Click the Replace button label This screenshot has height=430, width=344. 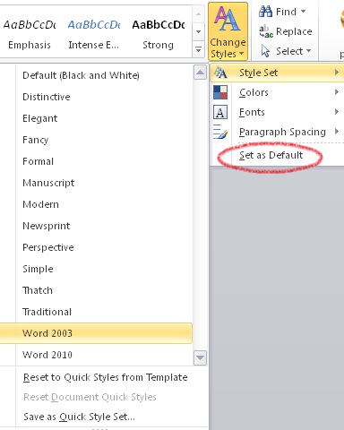coord(294,31)
